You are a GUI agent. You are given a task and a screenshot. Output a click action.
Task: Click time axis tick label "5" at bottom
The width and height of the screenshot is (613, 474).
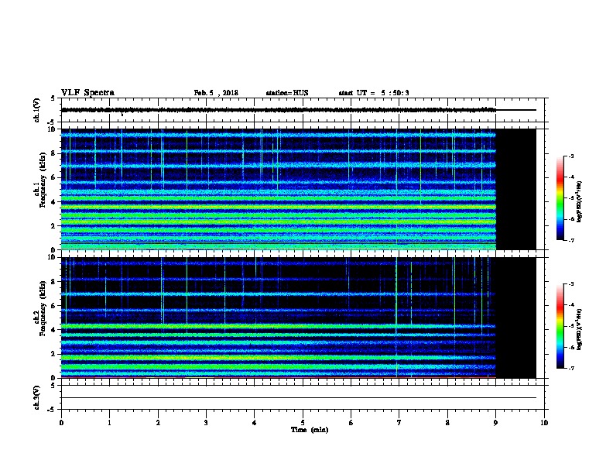pos(303,422)
